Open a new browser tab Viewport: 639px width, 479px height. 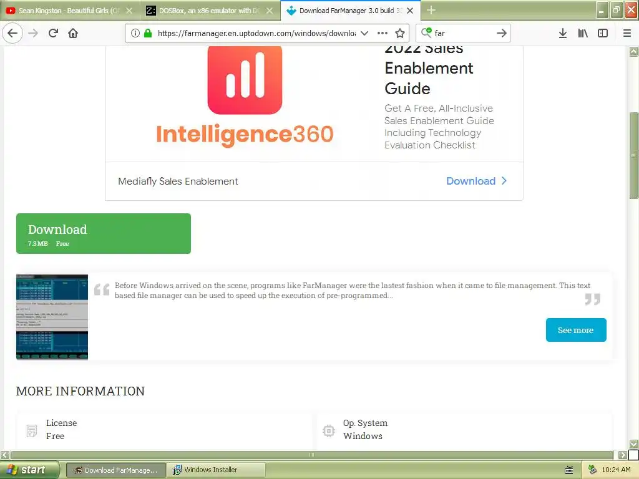click(x=431, y=10)
